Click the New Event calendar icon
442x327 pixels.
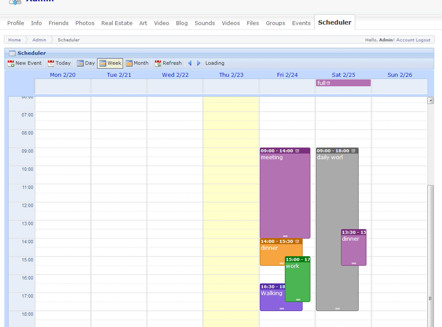pyautogui.click(x=11, y=63)
